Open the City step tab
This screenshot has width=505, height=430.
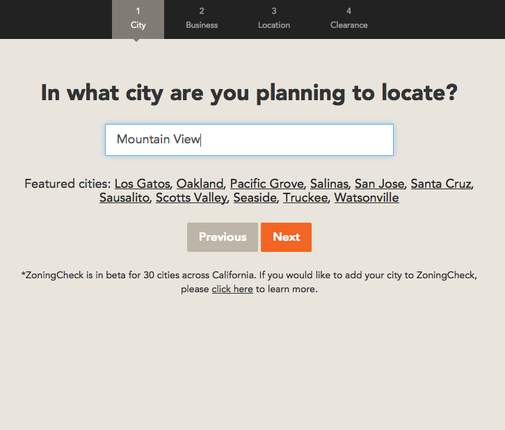(138, 19)
